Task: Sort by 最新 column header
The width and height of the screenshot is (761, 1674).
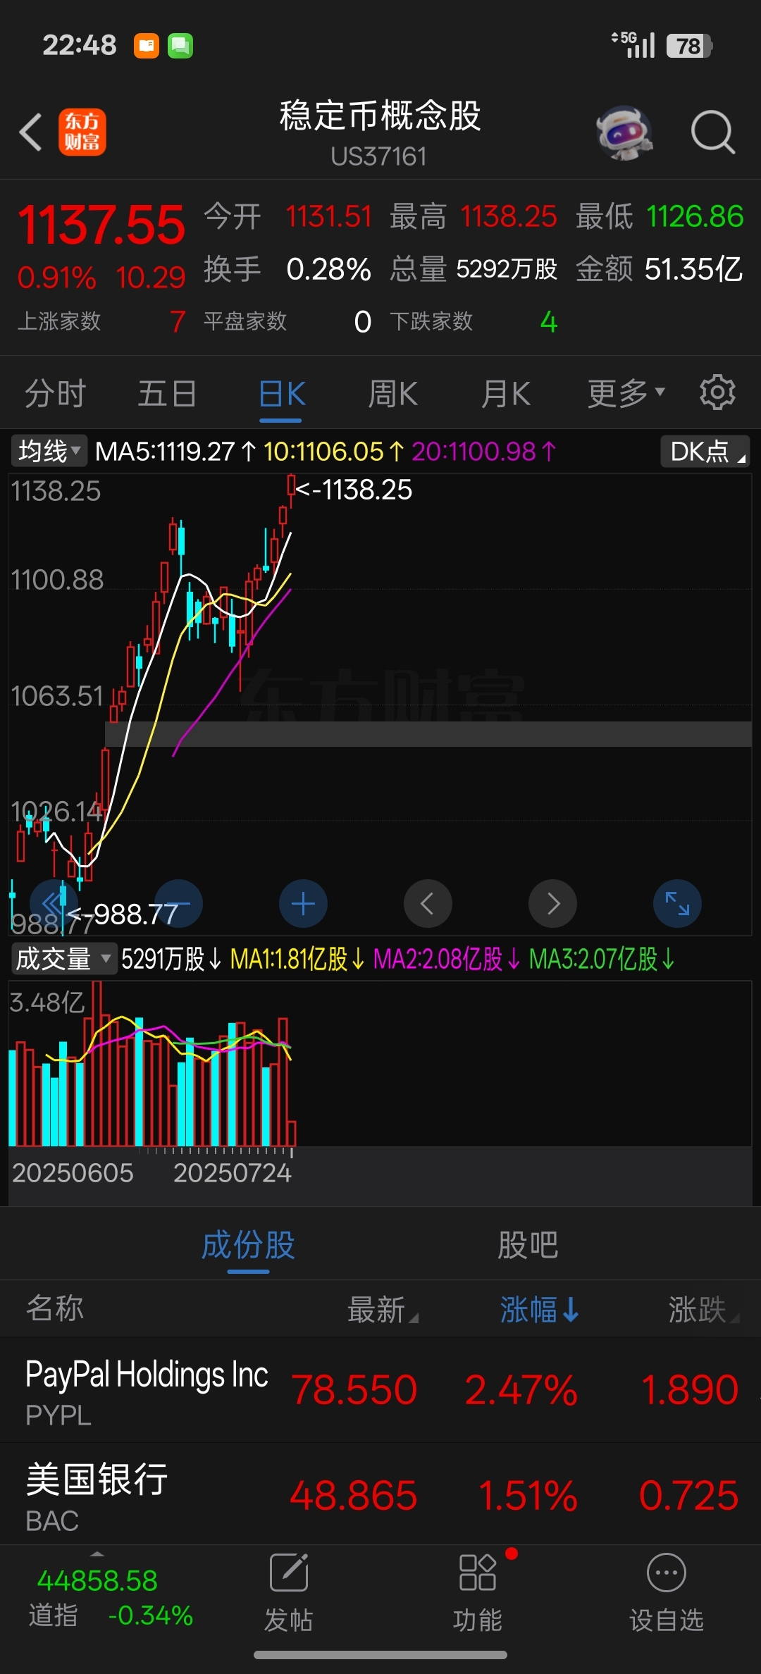Action: click(x=383, y=1310)
